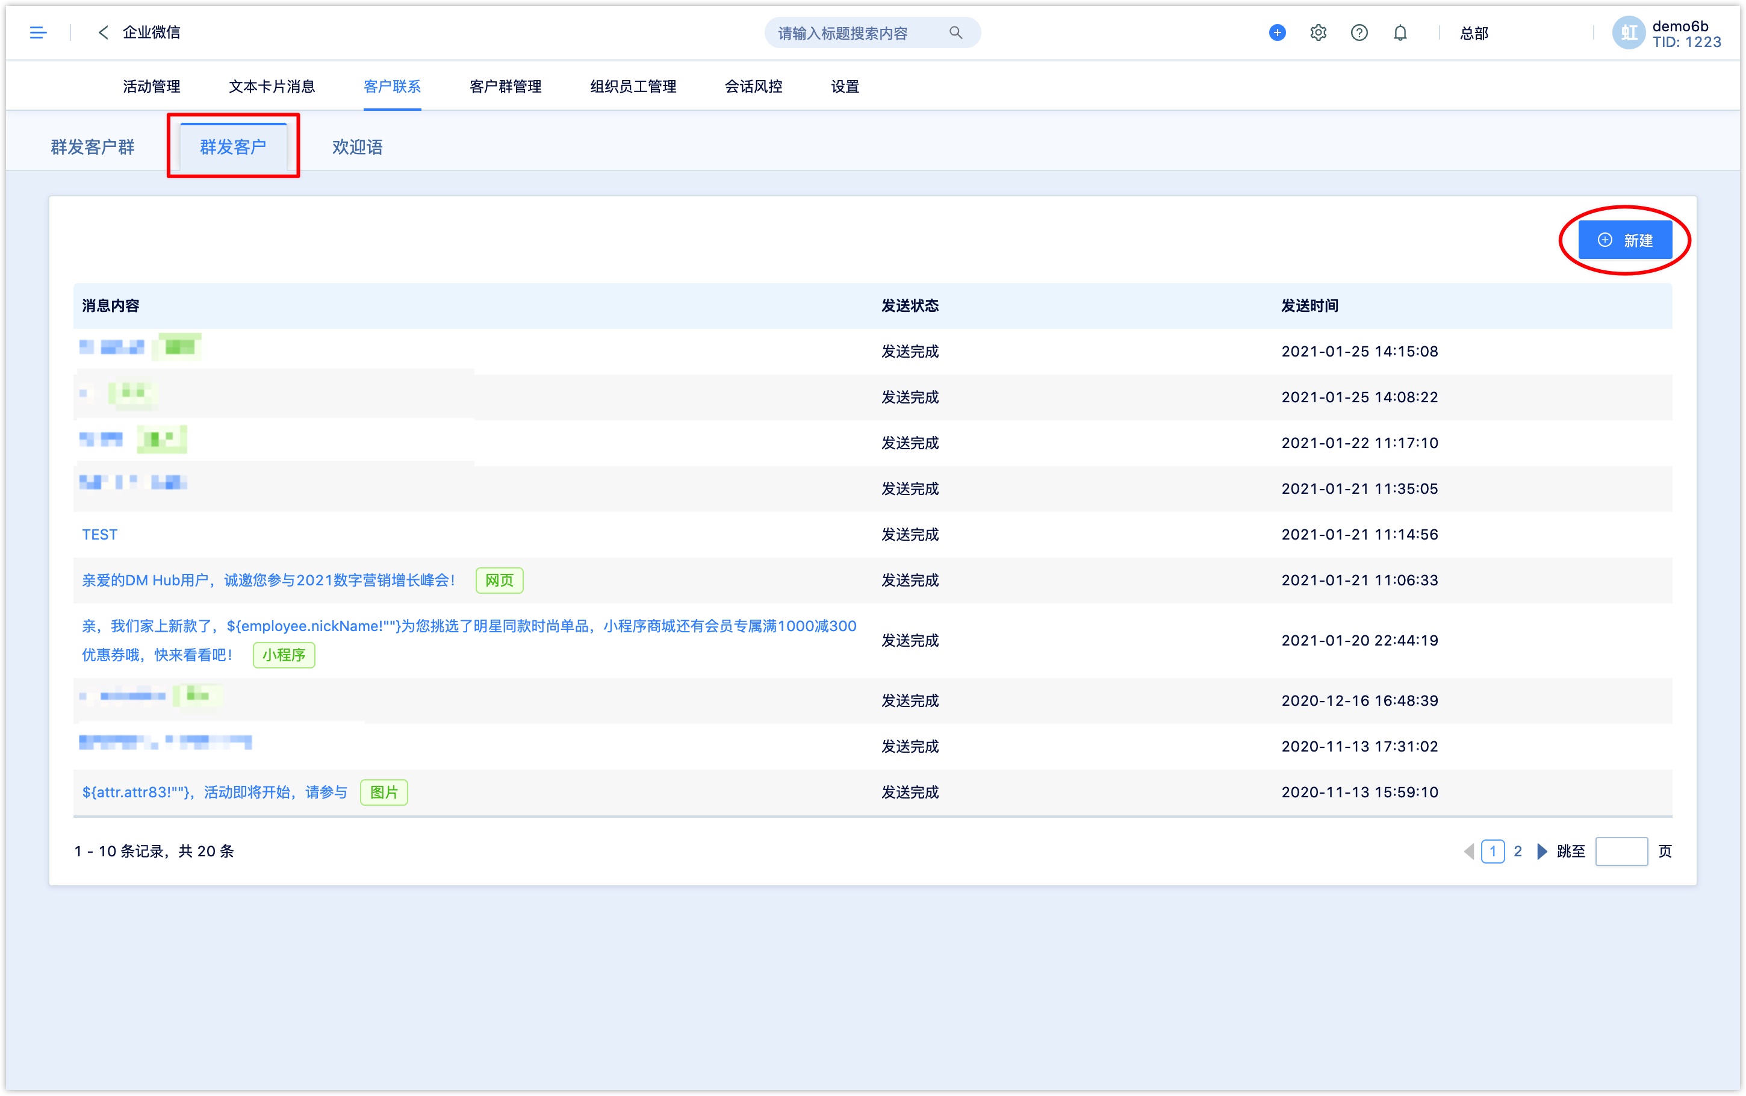Open the 会话风控 menu
The image size is (1746, 1096).
753,86
